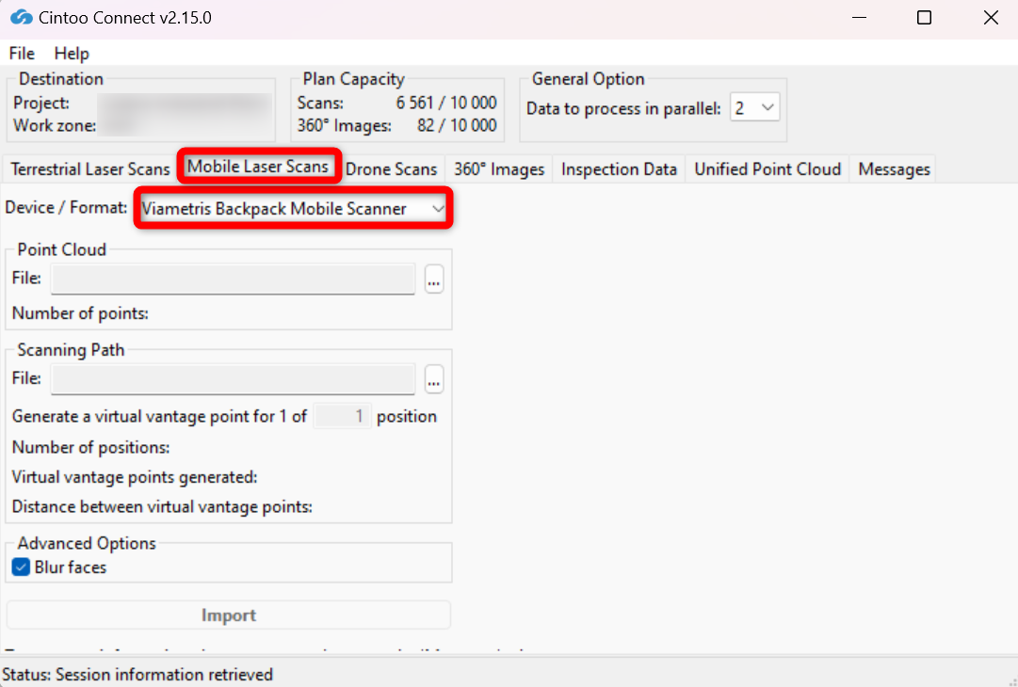Open the Device / Format combo box

[293, 208]
